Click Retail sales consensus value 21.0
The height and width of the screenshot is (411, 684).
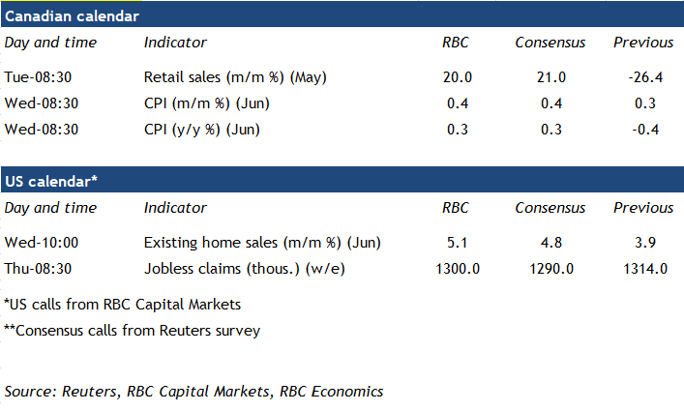coord(550,76)
